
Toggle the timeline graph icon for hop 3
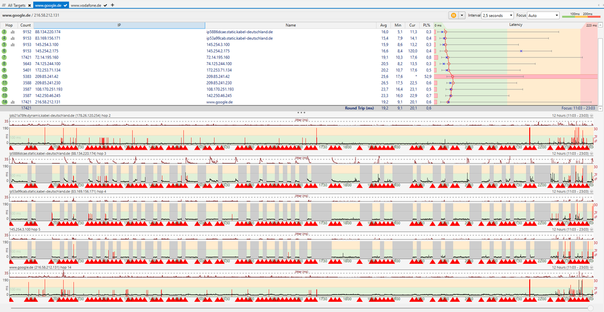pos(13,31)
